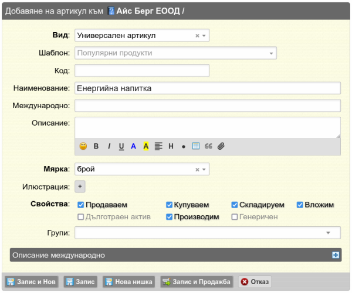Check the Генеричен checkbox
Image resolution: width=352 pixels, height=293 pixels.
(x=234, y=216)
